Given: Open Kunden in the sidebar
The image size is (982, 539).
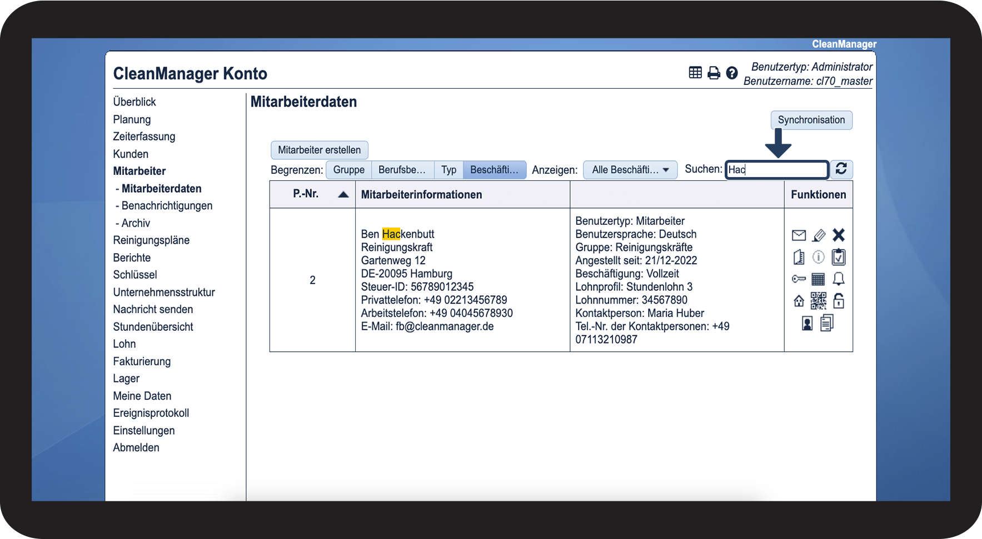Looking at the screenshot, I should [x=131, y=154].
